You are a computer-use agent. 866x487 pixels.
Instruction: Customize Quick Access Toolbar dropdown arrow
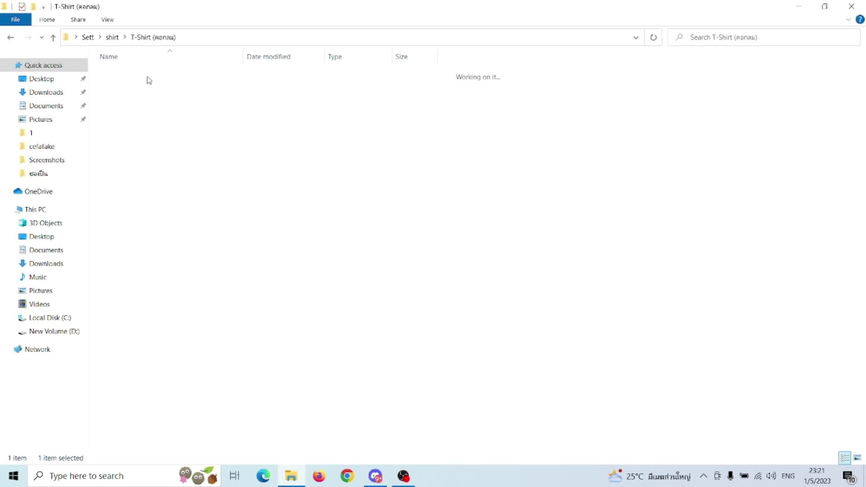(43, 7)
